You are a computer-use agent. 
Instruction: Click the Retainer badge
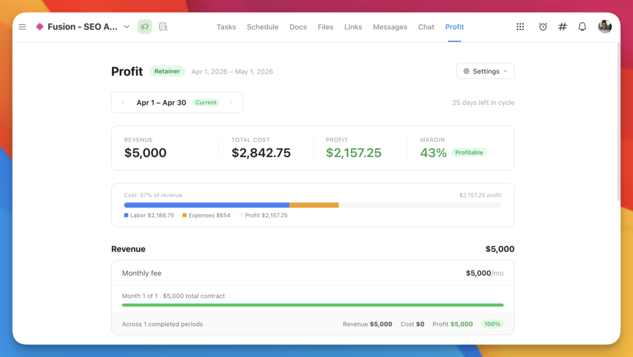[167, 71]
